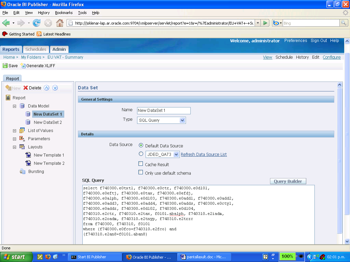Click the Save disk icon
Viewport: 350px width, 262px height.
5,66
